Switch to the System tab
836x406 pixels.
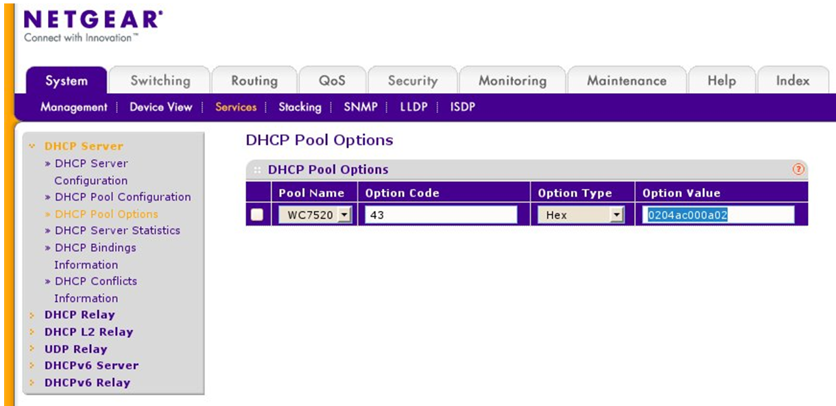tap(67, 81)
